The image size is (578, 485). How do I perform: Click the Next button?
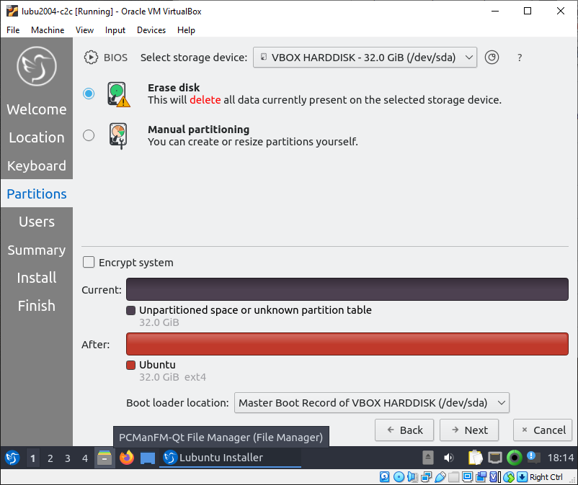(x=468, y=430)
